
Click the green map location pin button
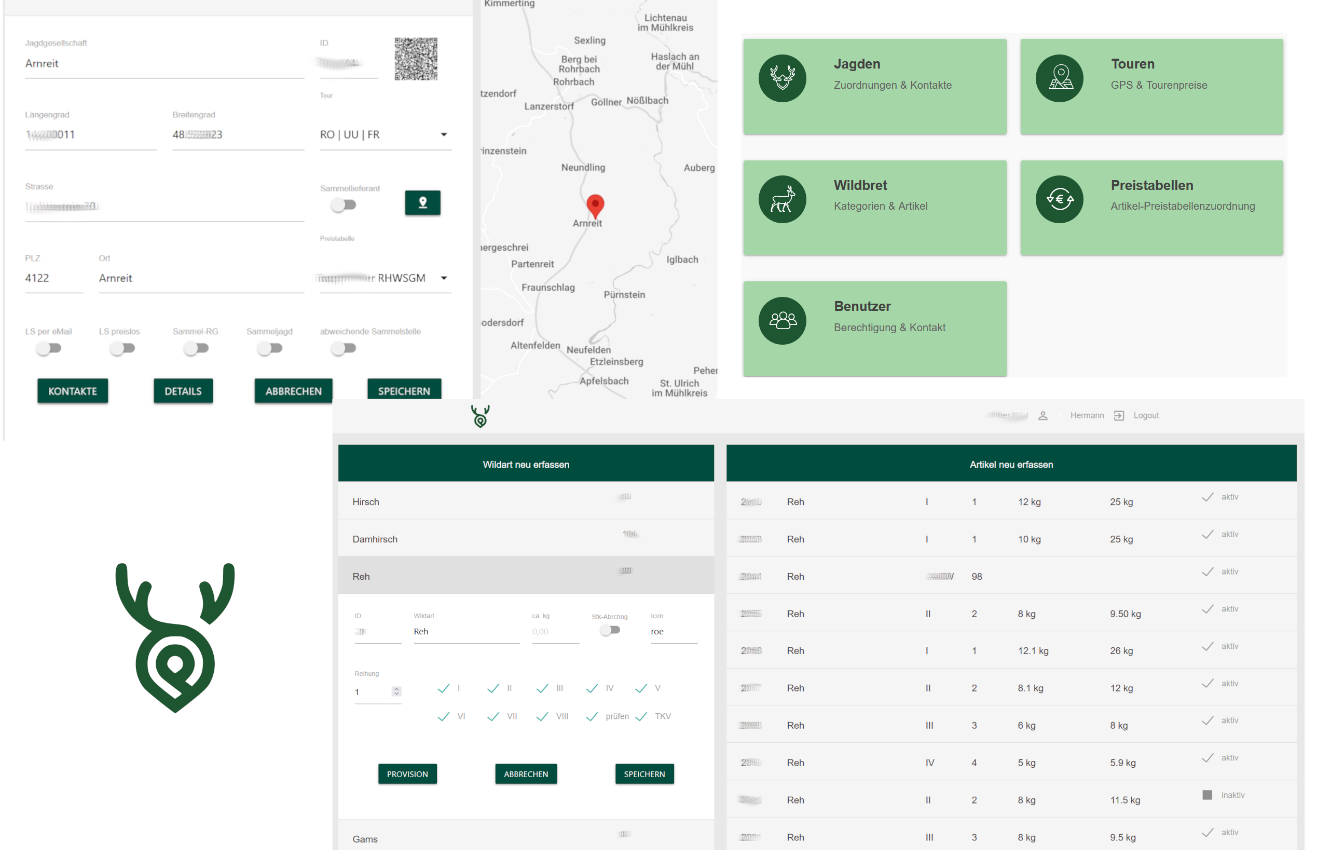422,202
